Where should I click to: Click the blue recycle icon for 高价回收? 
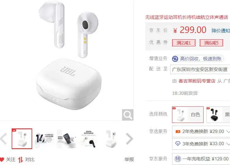click(175, 59)
